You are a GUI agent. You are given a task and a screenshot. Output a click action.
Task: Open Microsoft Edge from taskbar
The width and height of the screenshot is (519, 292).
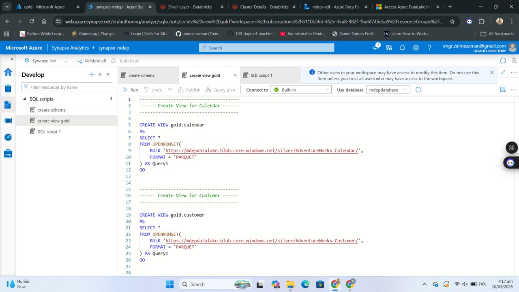(x=305, y=284)
